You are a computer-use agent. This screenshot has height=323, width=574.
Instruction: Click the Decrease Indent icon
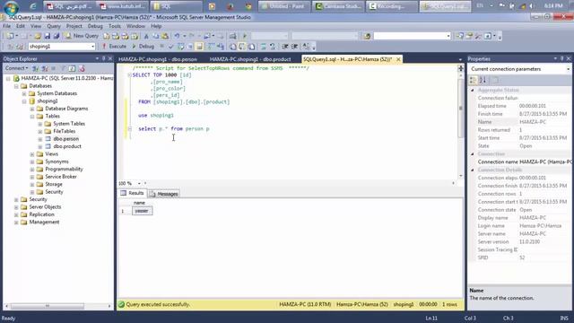coord(285,47)
